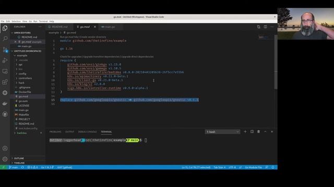Open go.sum in the explorer
Image resolution: width=334 pixels, height=187 pixels.
(x=23, y=101)
